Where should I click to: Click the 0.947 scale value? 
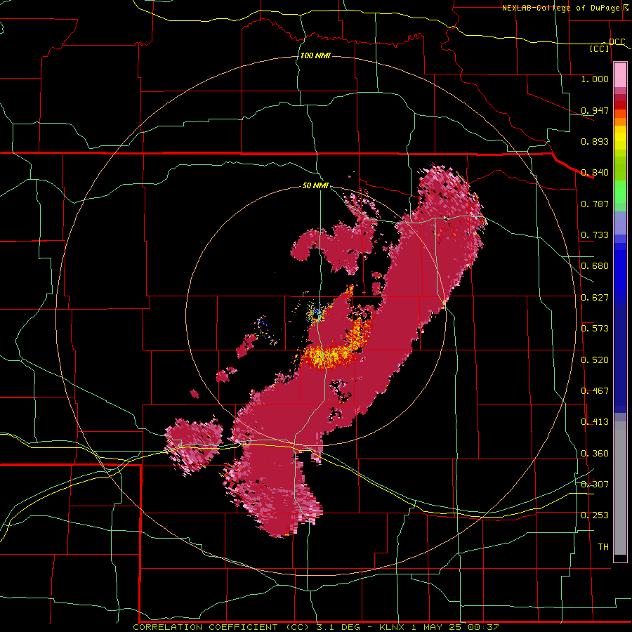(595, 110)
